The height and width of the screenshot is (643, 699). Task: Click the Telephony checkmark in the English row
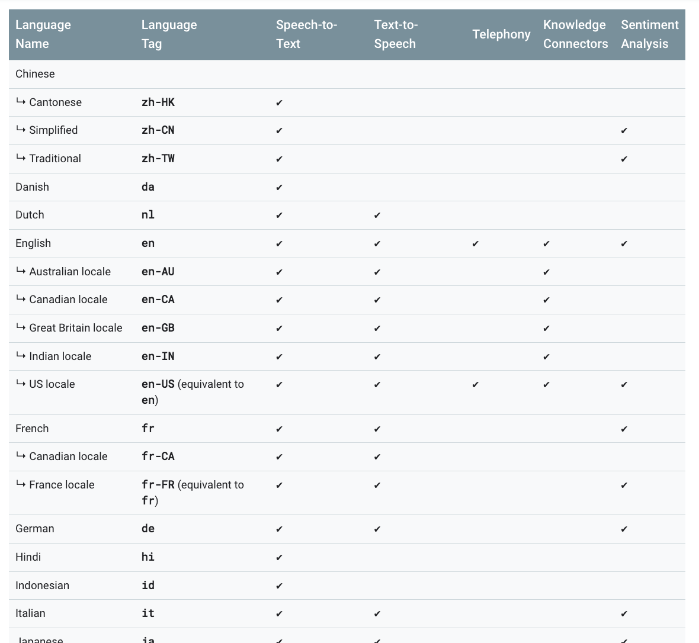coord(475,243)
